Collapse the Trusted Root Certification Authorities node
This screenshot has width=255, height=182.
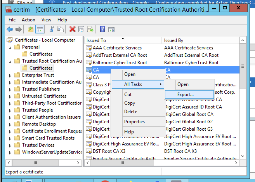[x=10, y=61]
